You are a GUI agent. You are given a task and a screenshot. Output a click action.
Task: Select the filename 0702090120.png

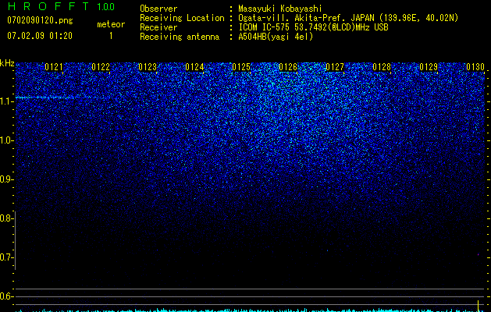[x=40, y=20]
